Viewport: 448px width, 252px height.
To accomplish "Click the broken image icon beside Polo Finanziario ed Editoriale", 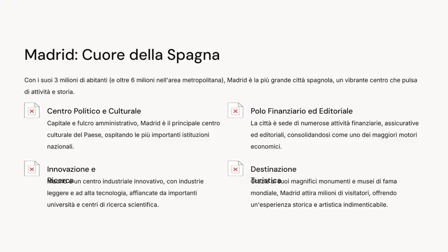I will pyautogui.click(x=235, y=110).
